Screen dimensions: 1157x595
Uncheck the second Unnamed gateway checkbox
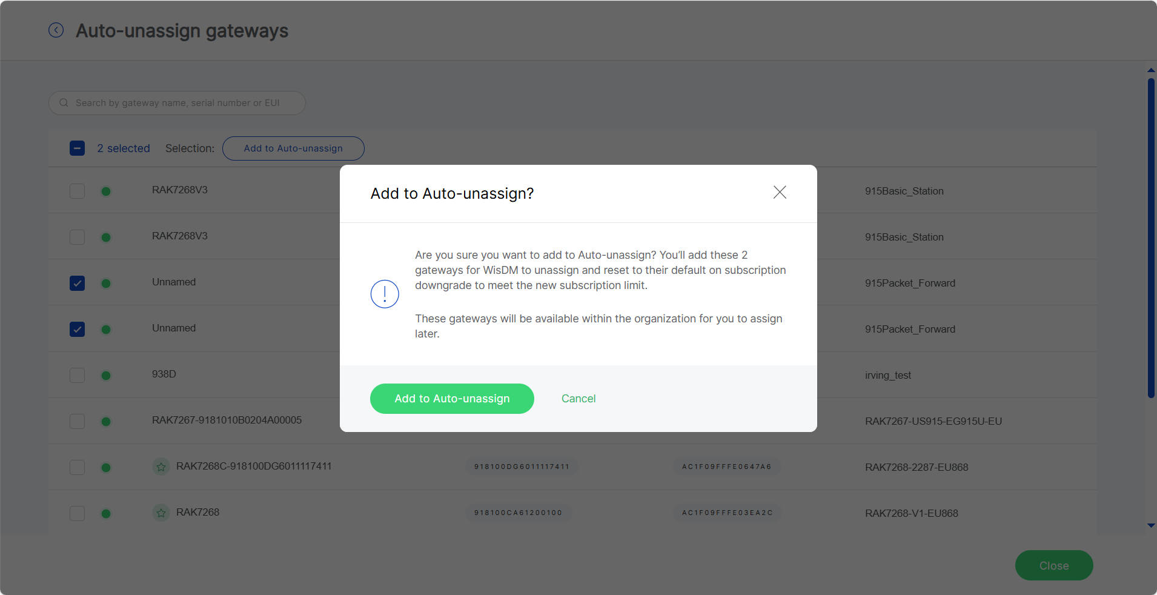[x=77, y=329]
